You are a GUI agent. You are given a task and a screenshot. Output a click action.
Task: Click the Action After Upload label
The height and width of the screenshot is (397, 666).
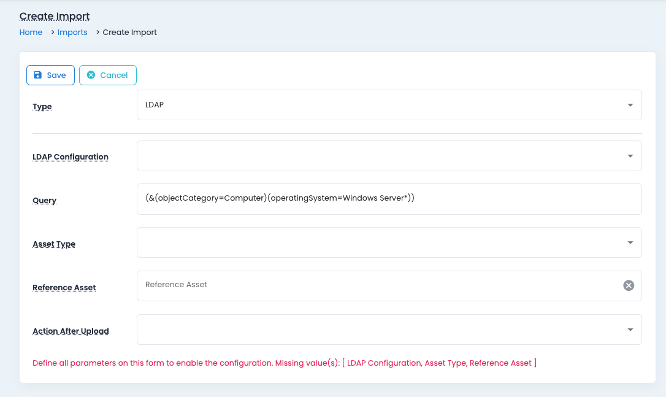tap(71, 331)
